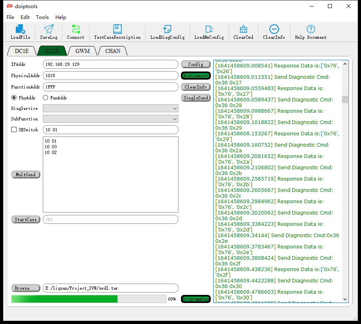Click the Connect toolbar icon
Image resolution: width=361 pixels, height=324 pixels.
[x=76, y=32]
